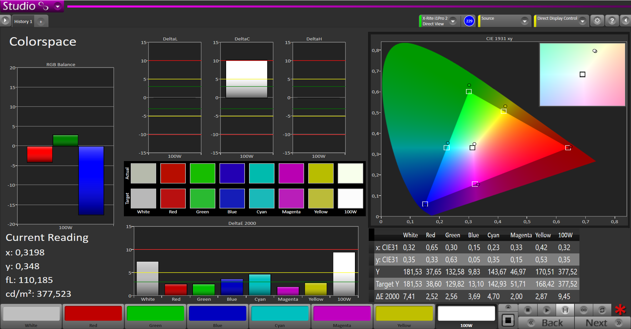Toggle the black square pattern window button
Image resolution: width=631 pixels, height=329 pixels.
[x=508, y=320]
